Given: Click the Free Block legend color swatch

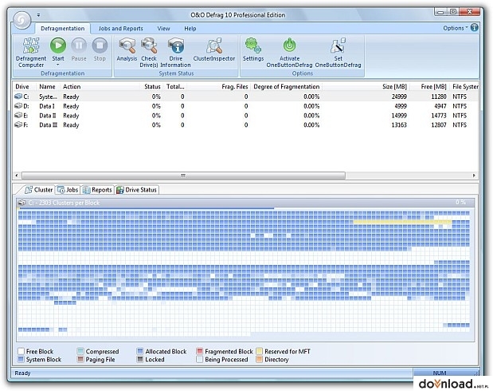Looking at the screenshot, I should coord(21,351).
